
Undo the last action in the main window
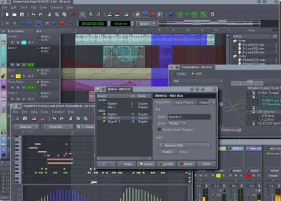(x=33, y=14)
